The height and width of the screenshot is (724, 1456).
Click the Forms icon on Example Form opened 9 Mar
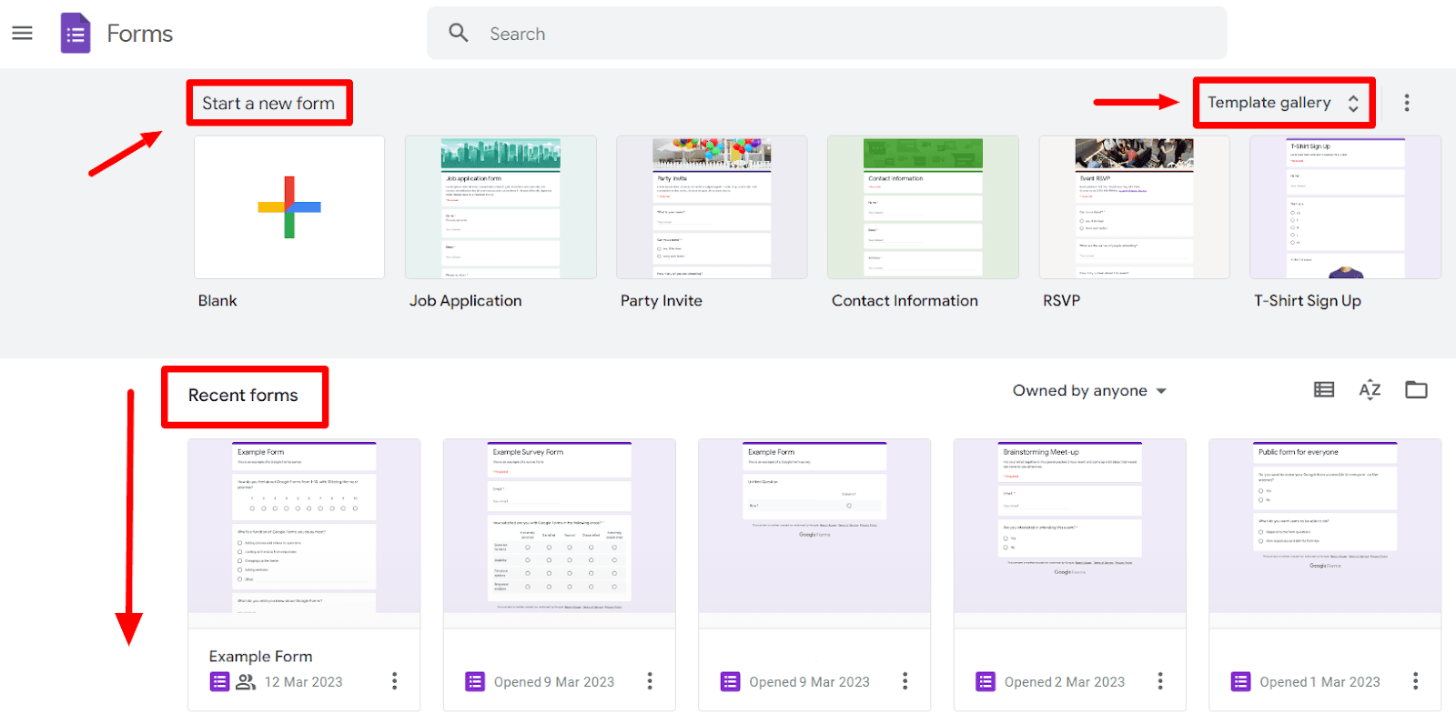click(730, 681)
